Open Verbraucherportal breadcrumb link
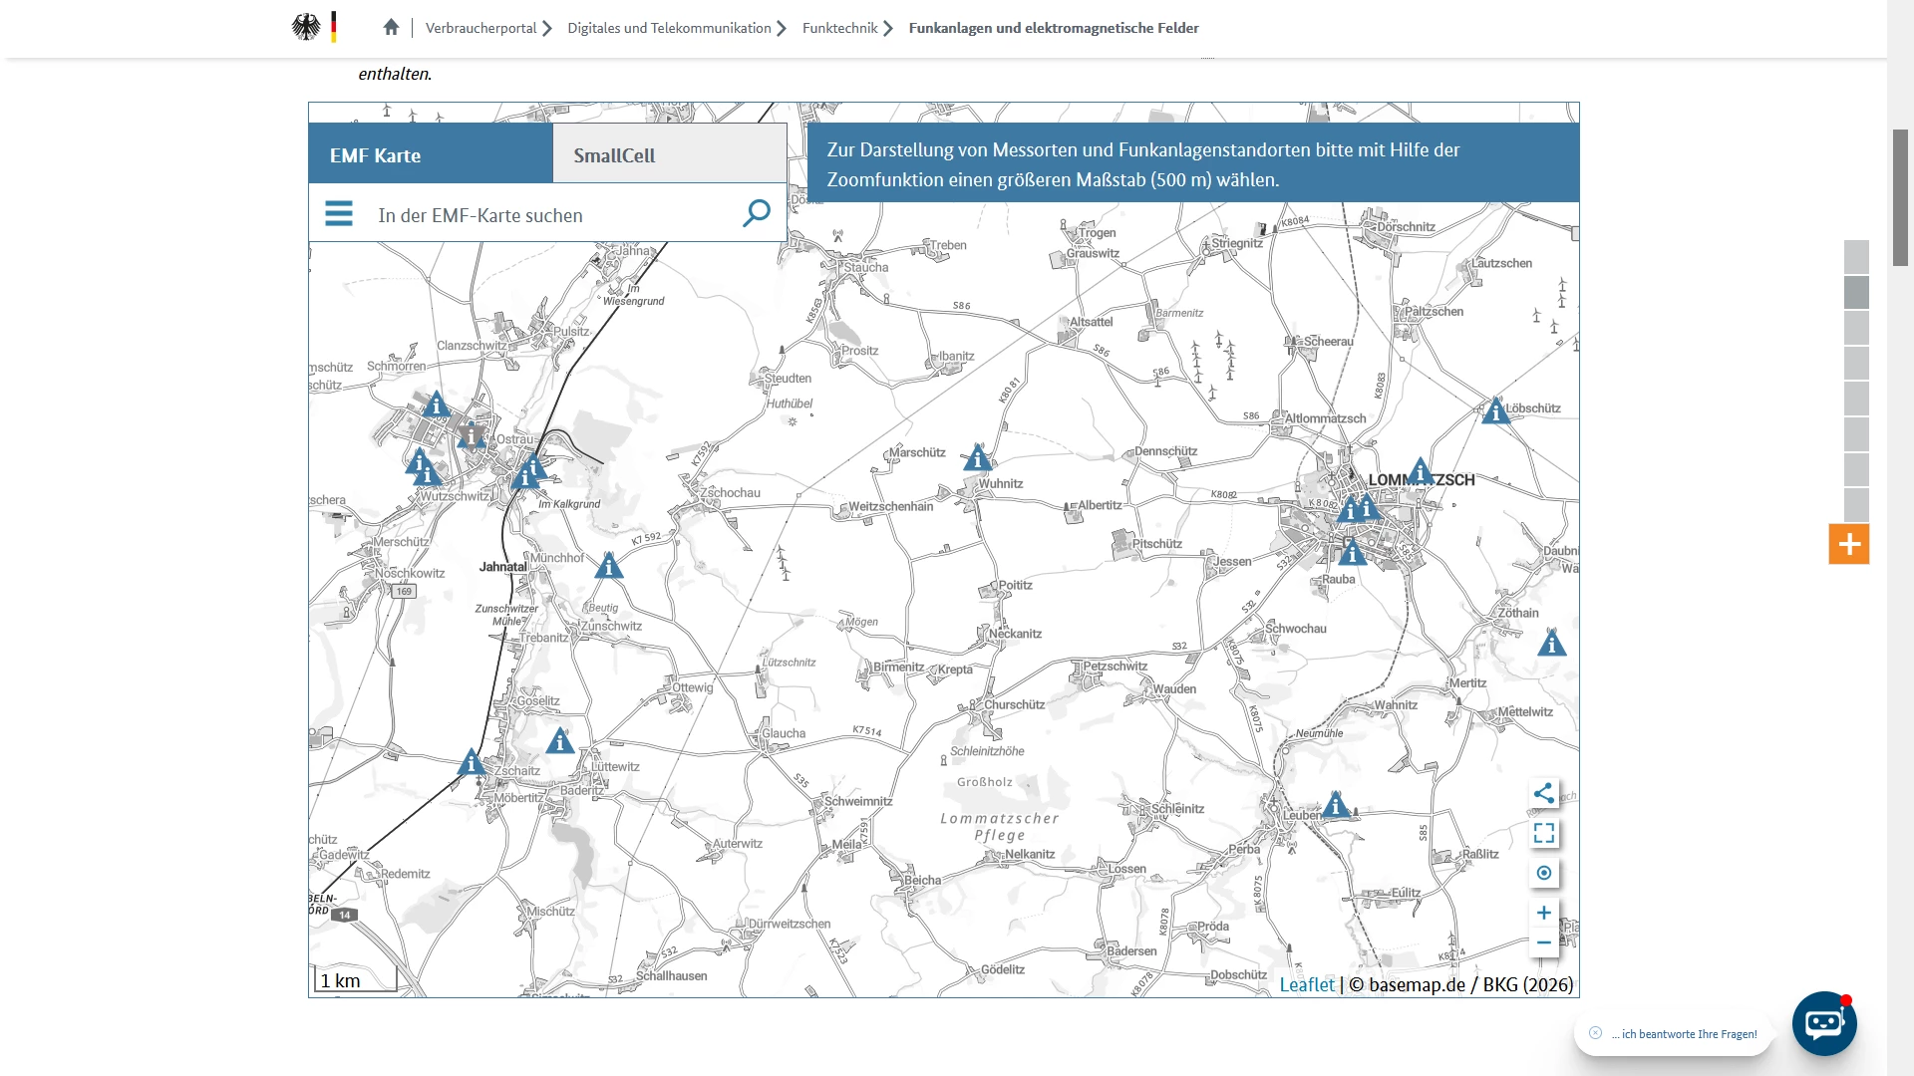 pos(480,28)
